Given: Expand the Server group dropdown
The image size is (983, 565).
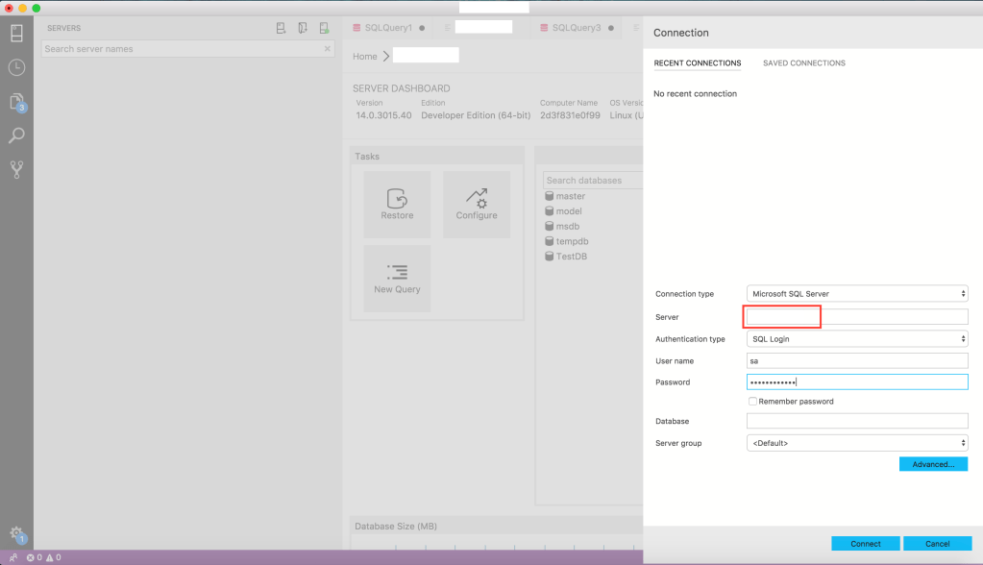Looking at the screenshot, I should coord(856,443).
